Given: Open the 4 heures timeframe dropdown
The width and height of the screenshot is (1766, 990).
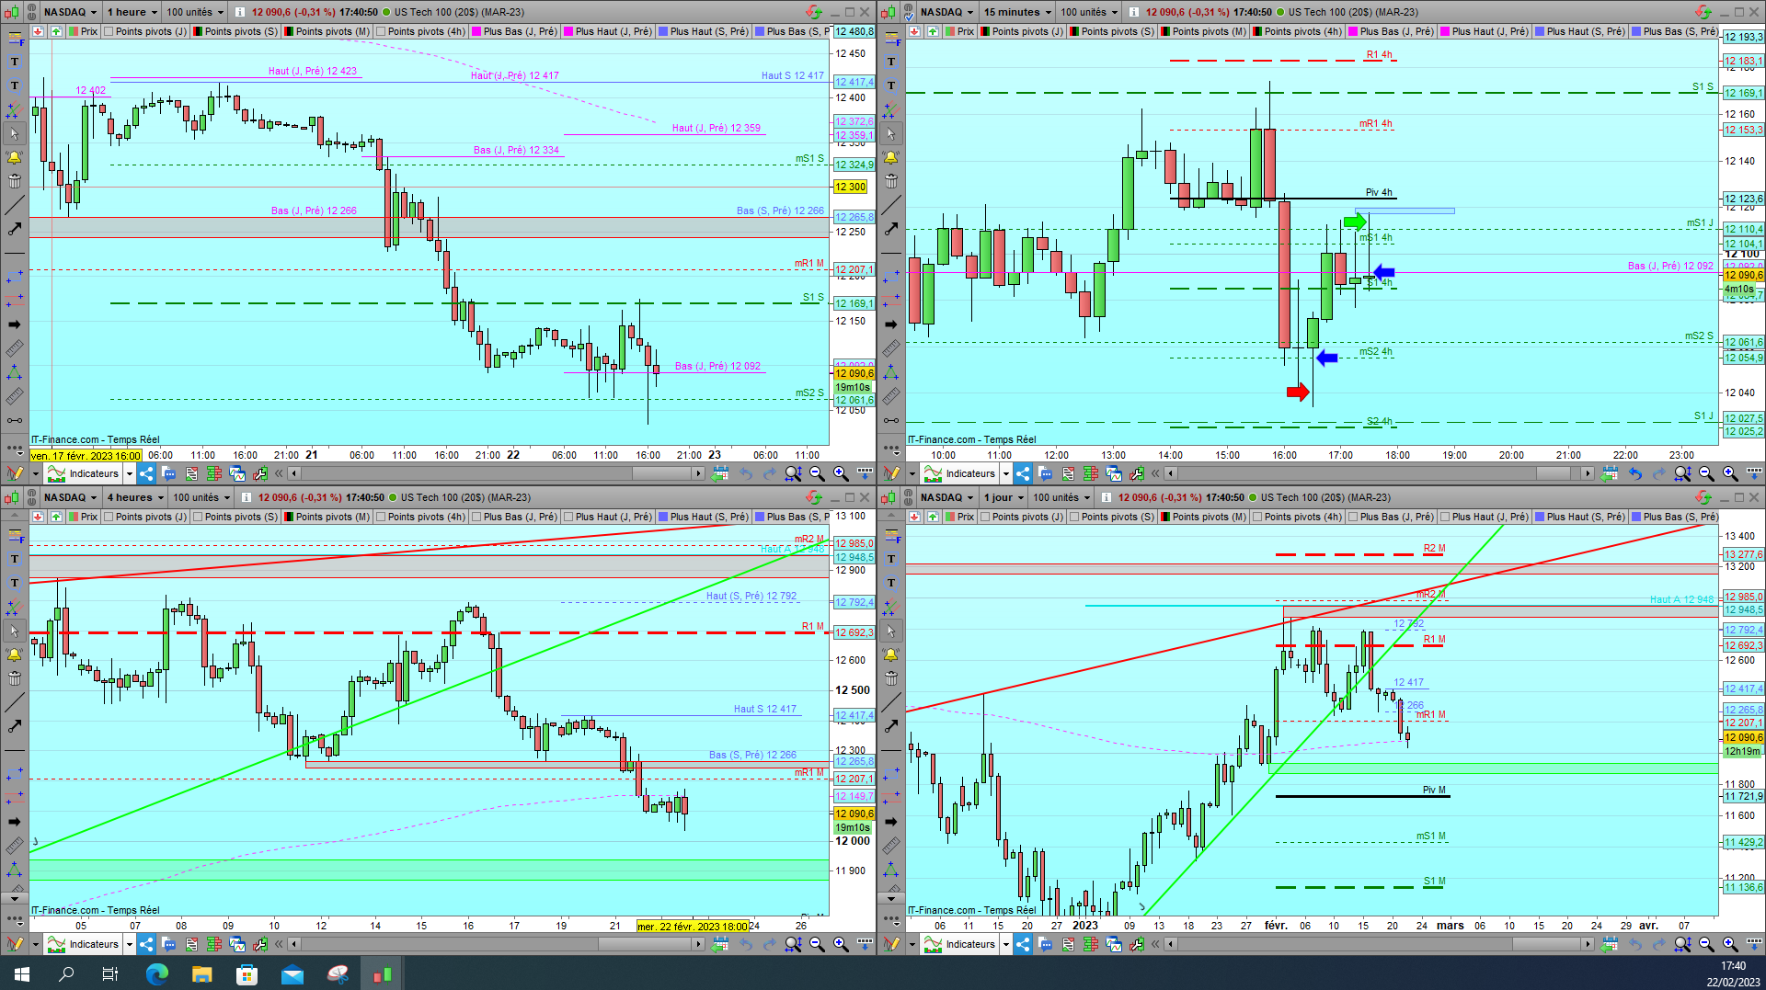Looking at the screenshot, I should coord(135,497).
